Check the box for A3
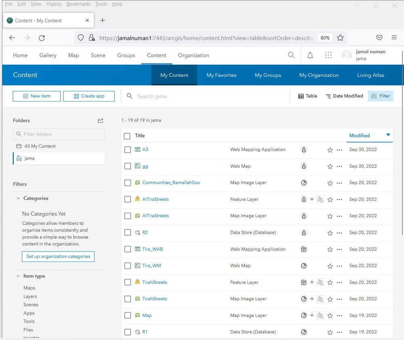This screenshot has height=340, width=404. 127,150
